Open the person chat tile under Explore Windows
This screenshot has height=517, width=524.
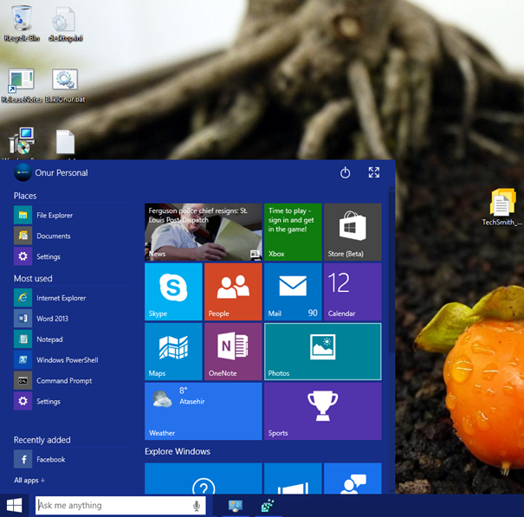pyautogui.click(x=353, y=478)
